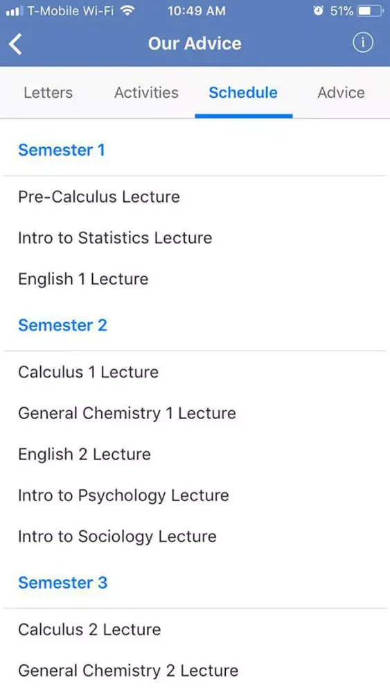Tap the alarm clock status icon

coord(318,10)
